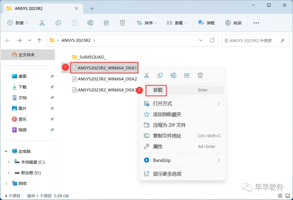Unpin 图片 using its pin icon
293x200 pixels.
(52, 108)
